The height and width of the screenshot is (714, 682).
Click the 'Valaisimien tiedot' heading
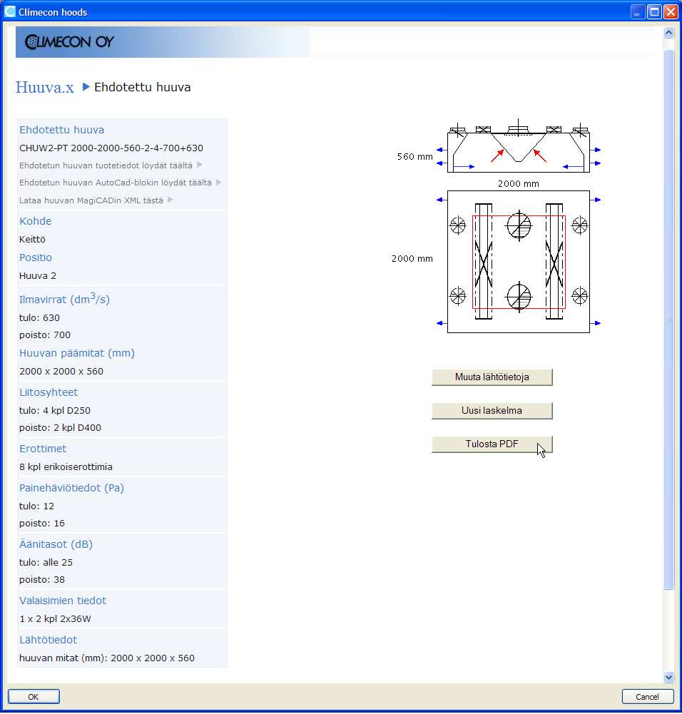[x=62, y=601]
